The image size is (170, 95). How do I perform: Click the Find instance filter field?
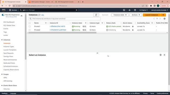pos(65,19)
